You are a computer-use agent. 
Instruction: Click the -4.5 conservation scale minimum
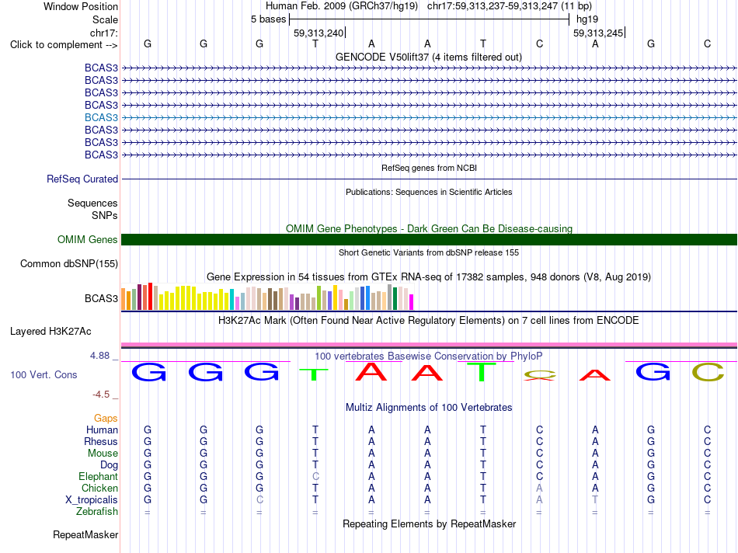[x=101, y=395]
